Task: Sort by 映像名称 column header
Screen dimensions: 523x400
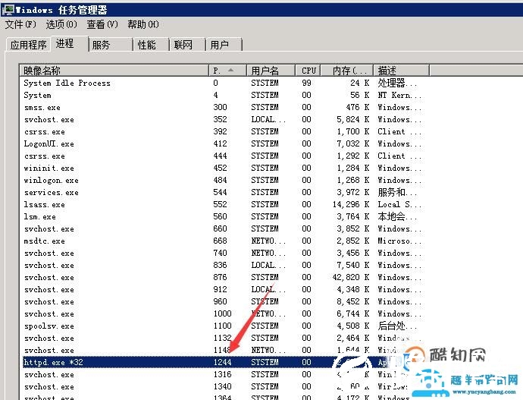Action: [114, 71]
